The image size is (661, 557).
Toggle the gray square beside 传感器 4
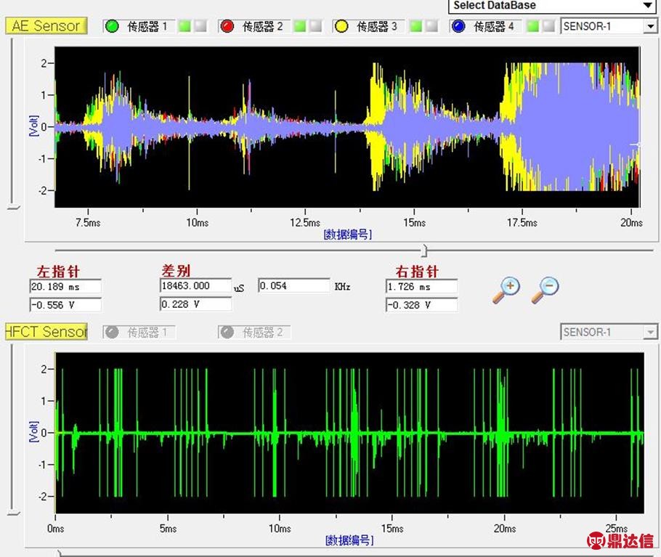[x=548, y=26]
